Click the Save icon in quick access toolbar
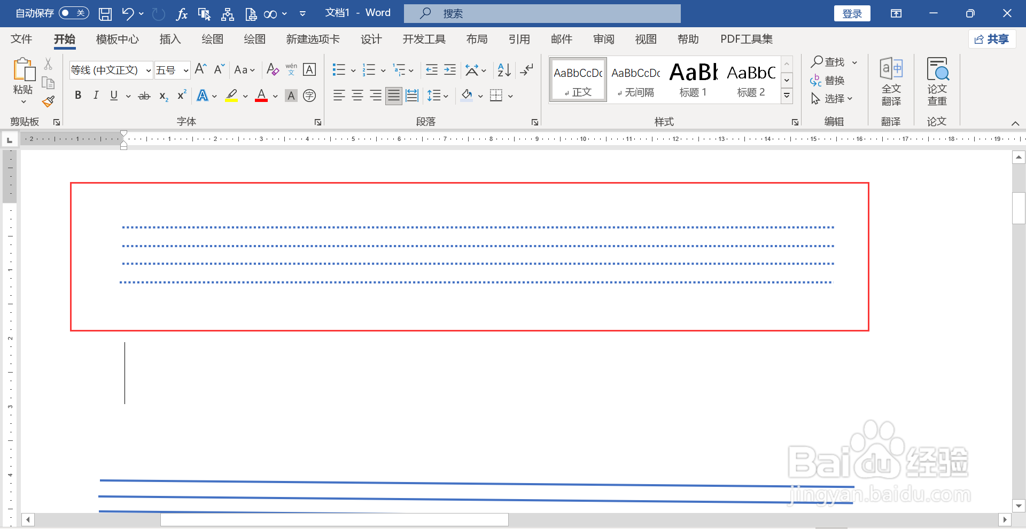The image size is (1026, 529). [x=105, y=14]
